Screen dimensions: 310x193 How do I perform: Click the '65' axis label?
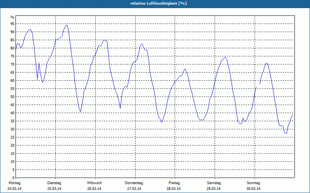12,73
